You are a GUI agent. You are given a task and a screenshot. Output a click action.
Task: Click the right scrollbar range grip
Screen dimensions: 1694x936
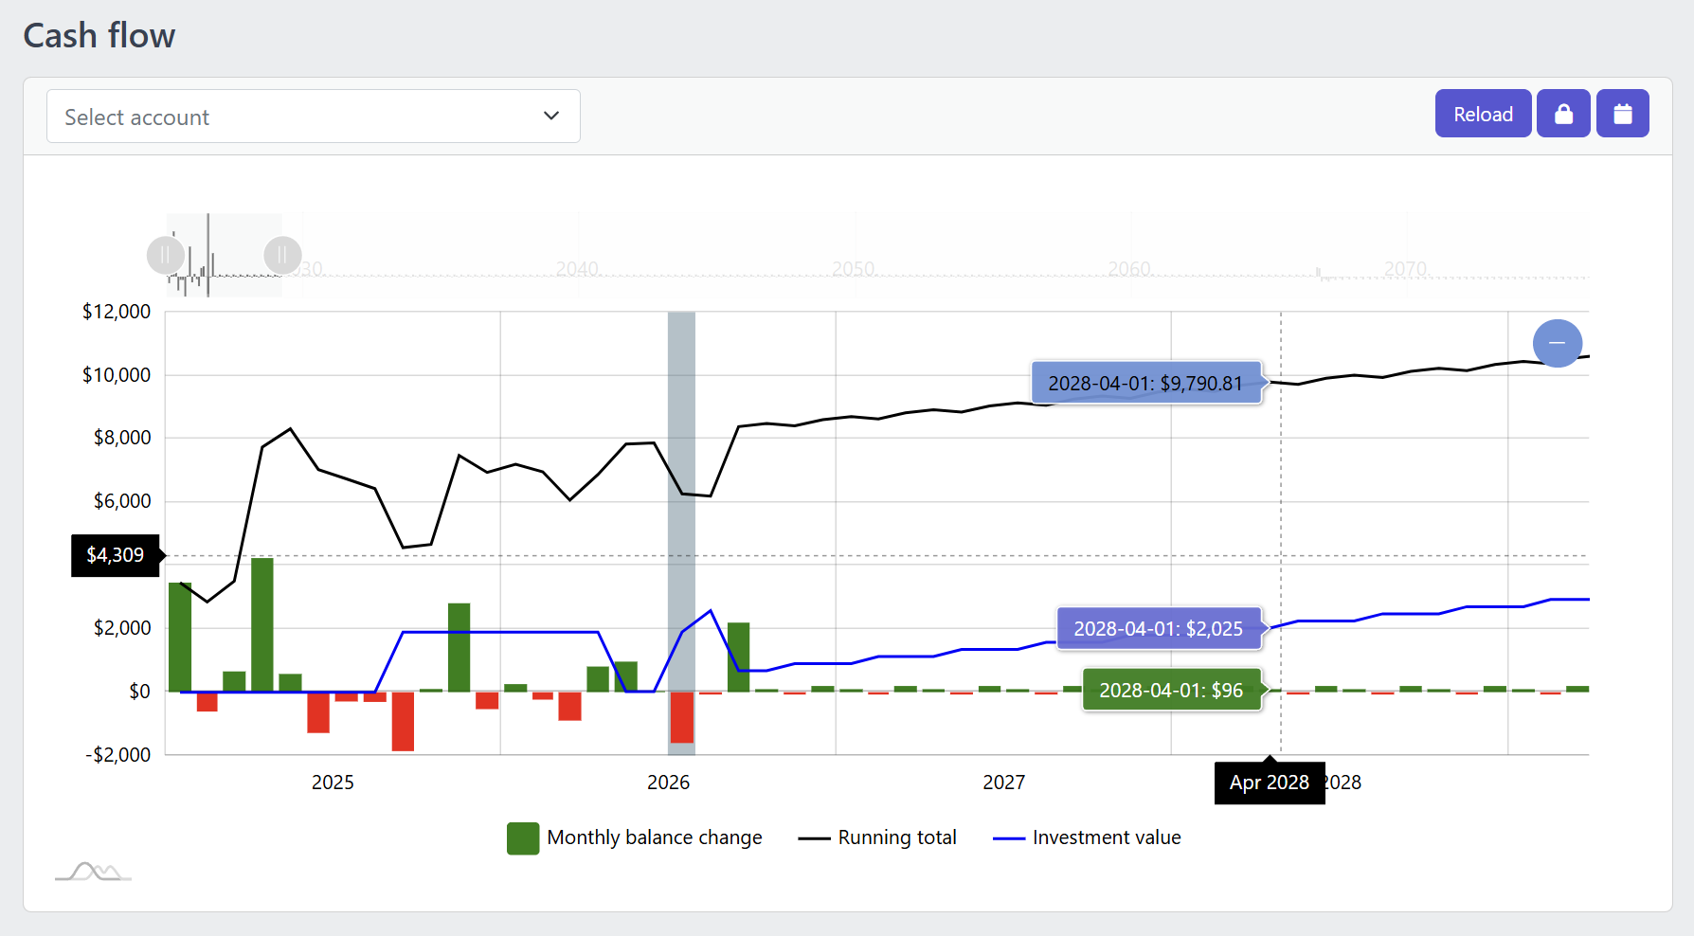pos(282,255)
